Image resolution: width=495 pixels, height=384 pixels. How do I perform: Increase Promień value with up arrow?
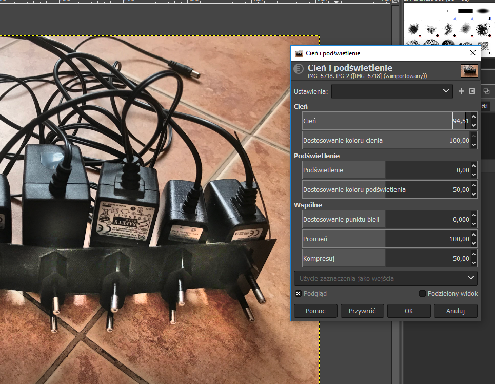click(x=473, y=235)
